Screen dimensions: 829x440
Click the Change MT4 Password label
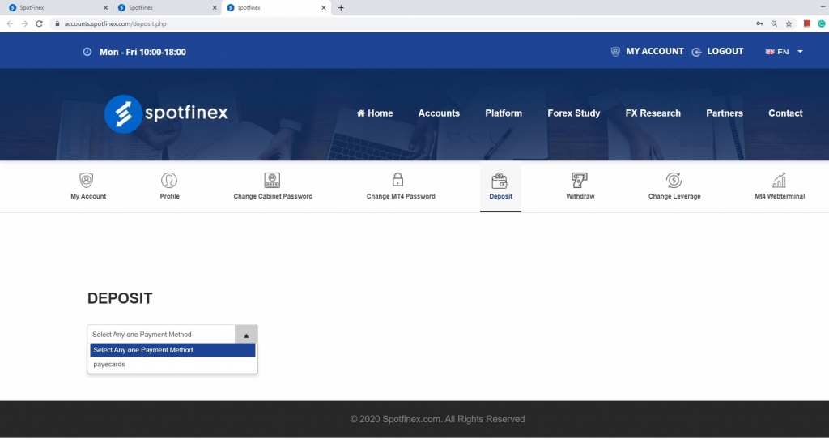[401, 196]
